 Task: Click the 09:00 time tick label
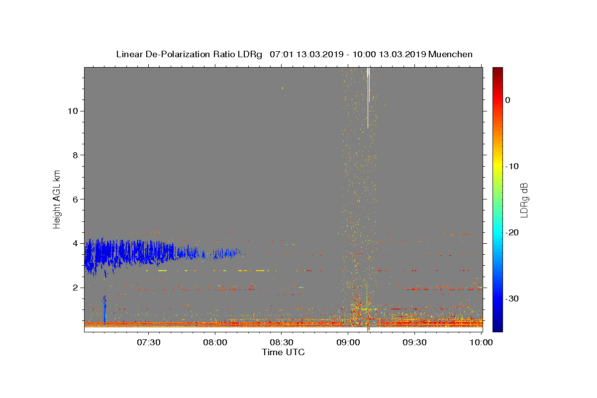[348, 343]
